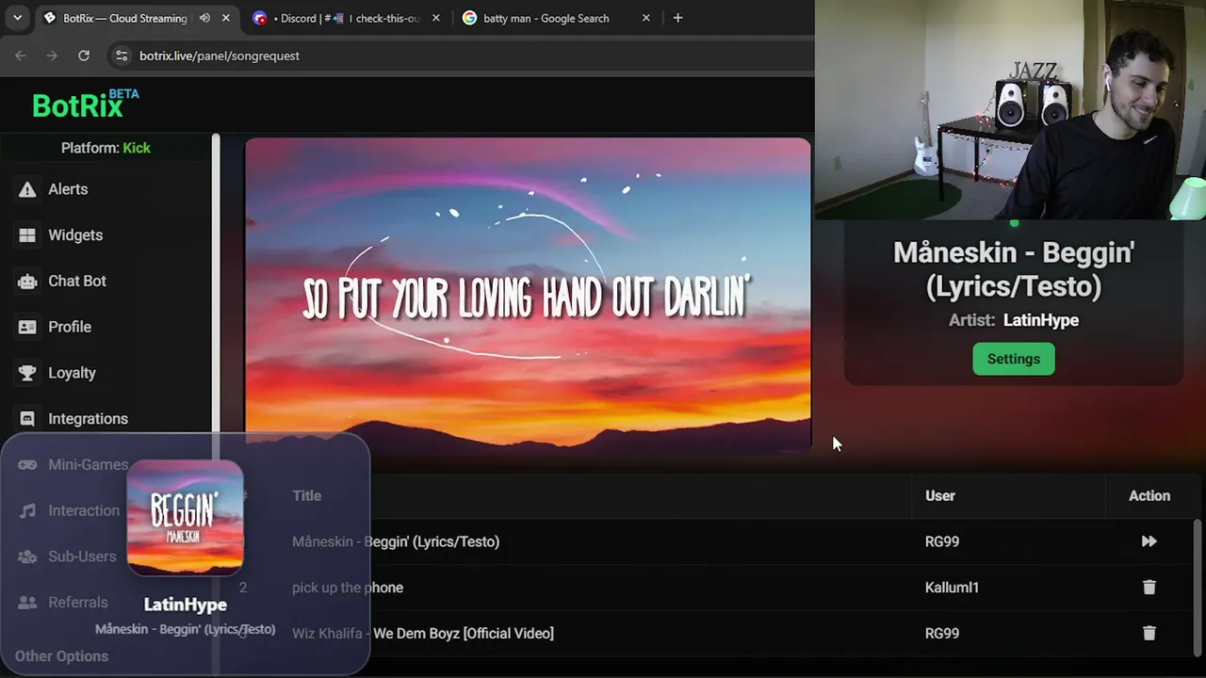Select the 'pick up the phone' song title
Image resolution: width=1206 pixels, height=678 pixels.
348,588
